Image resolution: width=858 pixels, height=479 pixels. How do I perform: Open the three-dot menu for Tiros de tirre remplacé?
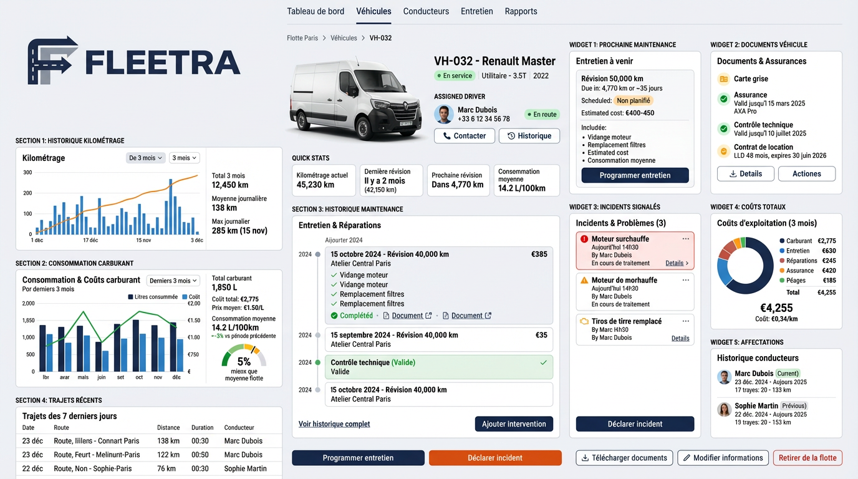686,321
